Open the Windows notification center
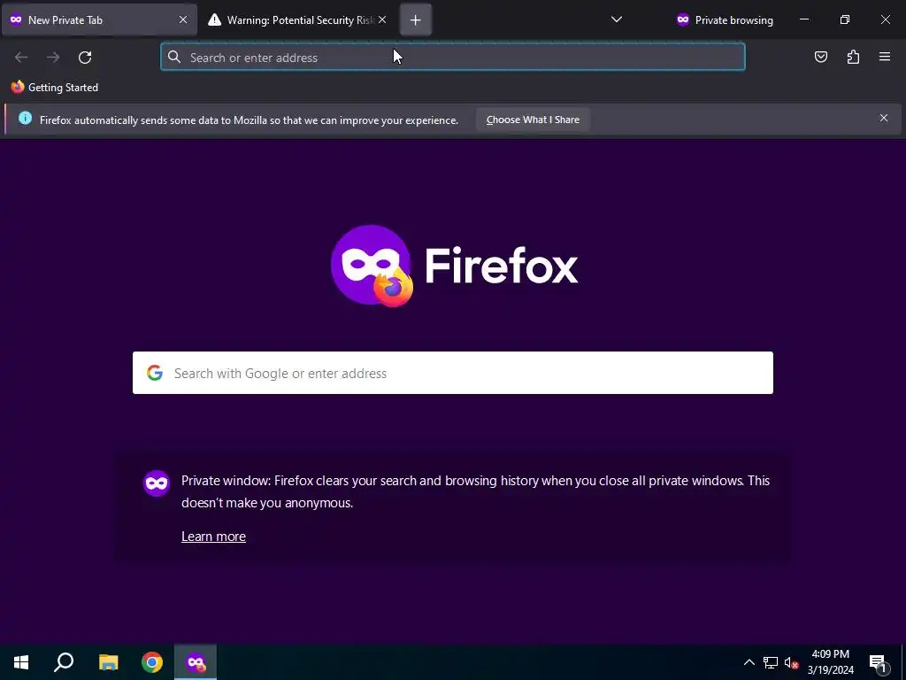The height and width of the screenshot is (680, 906). 878,662
